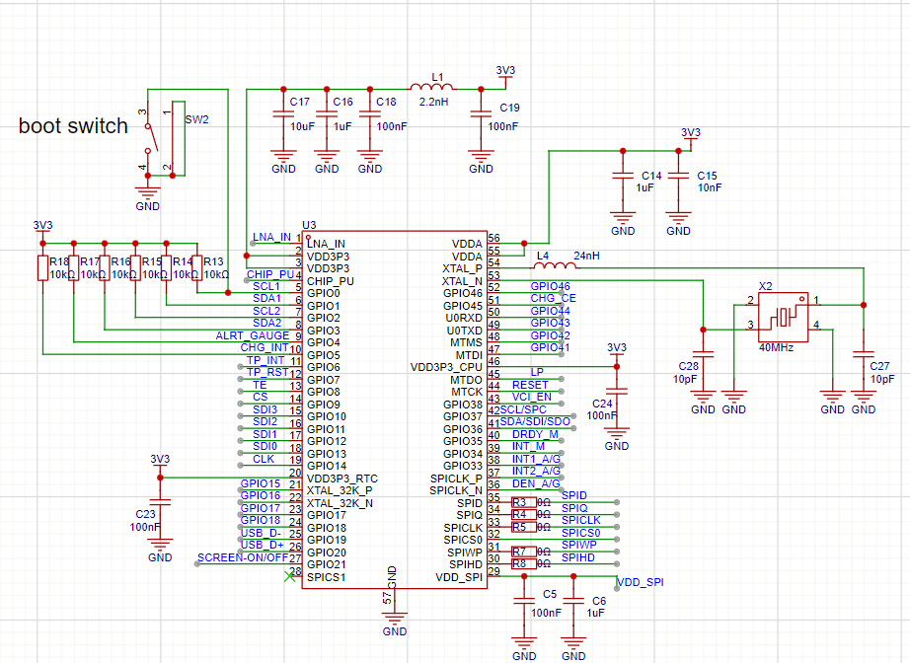Click the LP net label at pin 45
Viewport: 910px width, 663px height.
[x=537, y=372]
